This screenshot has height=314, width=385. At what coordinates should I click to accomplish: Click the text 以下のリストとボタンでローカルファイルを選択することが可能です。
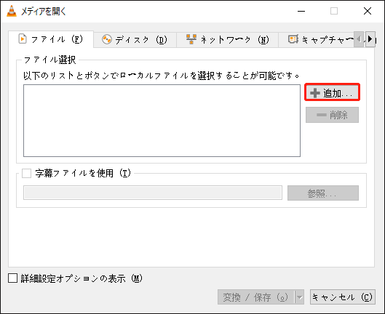point(162,76)
